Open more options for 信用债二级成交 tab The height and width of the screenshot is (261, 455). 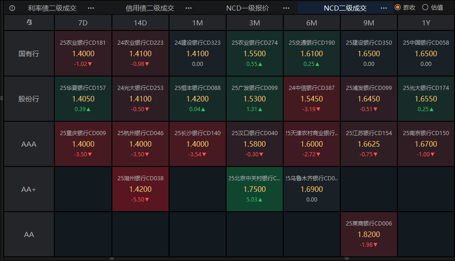(x=189, y=8)
